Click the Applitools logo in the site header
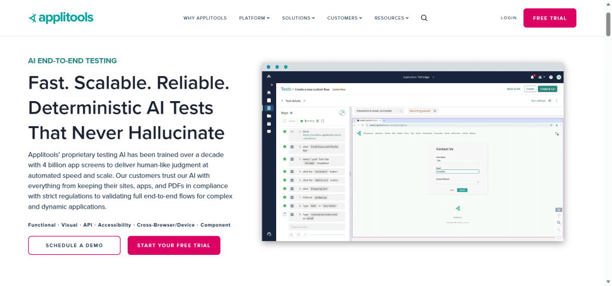Viewport: 612px width, 286px height. point(61,17)
